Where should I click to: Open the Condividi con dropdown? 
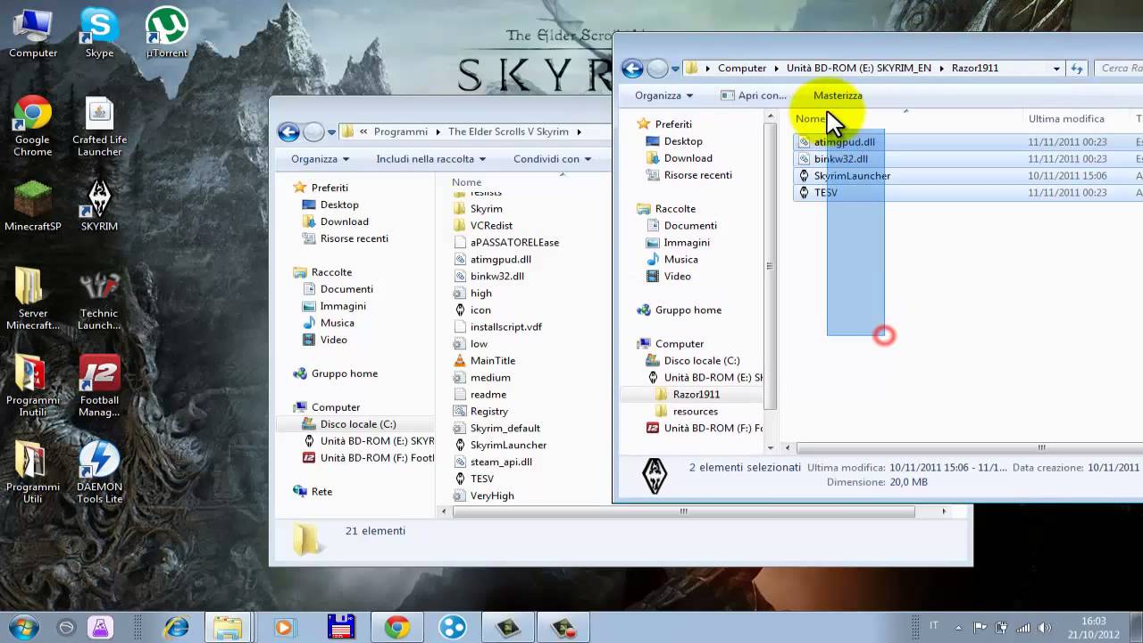coord(552,159)
